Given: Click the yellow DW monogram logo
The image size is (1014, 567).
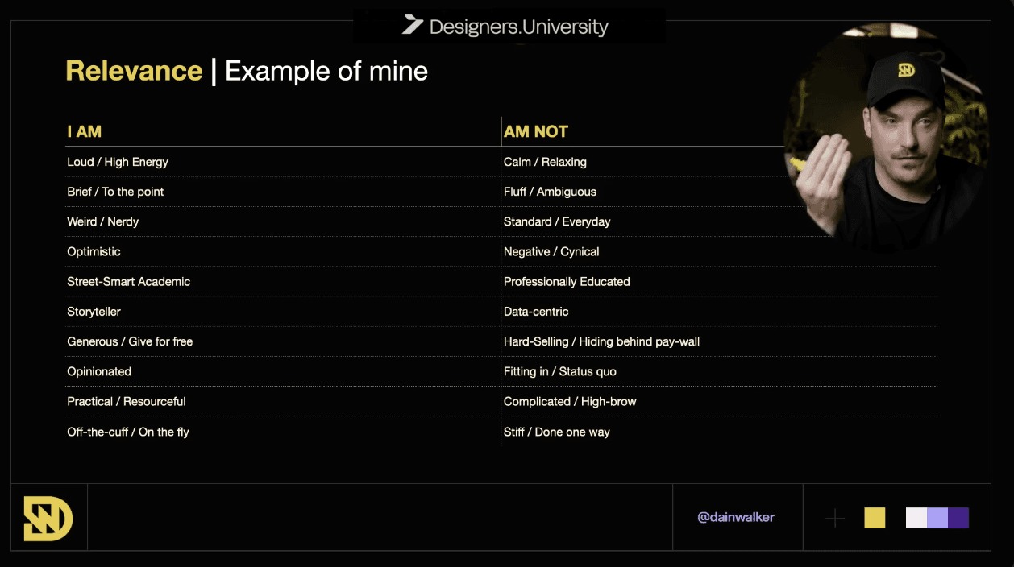Looking at the screenshot, I should point(48,518).
